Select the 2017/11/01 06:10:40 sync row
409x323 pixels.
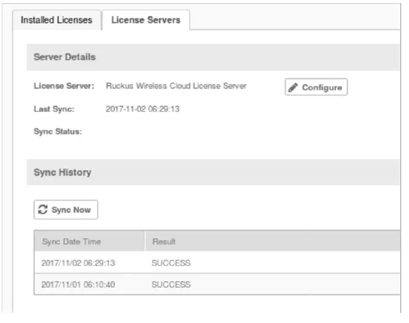coord(217,284)
